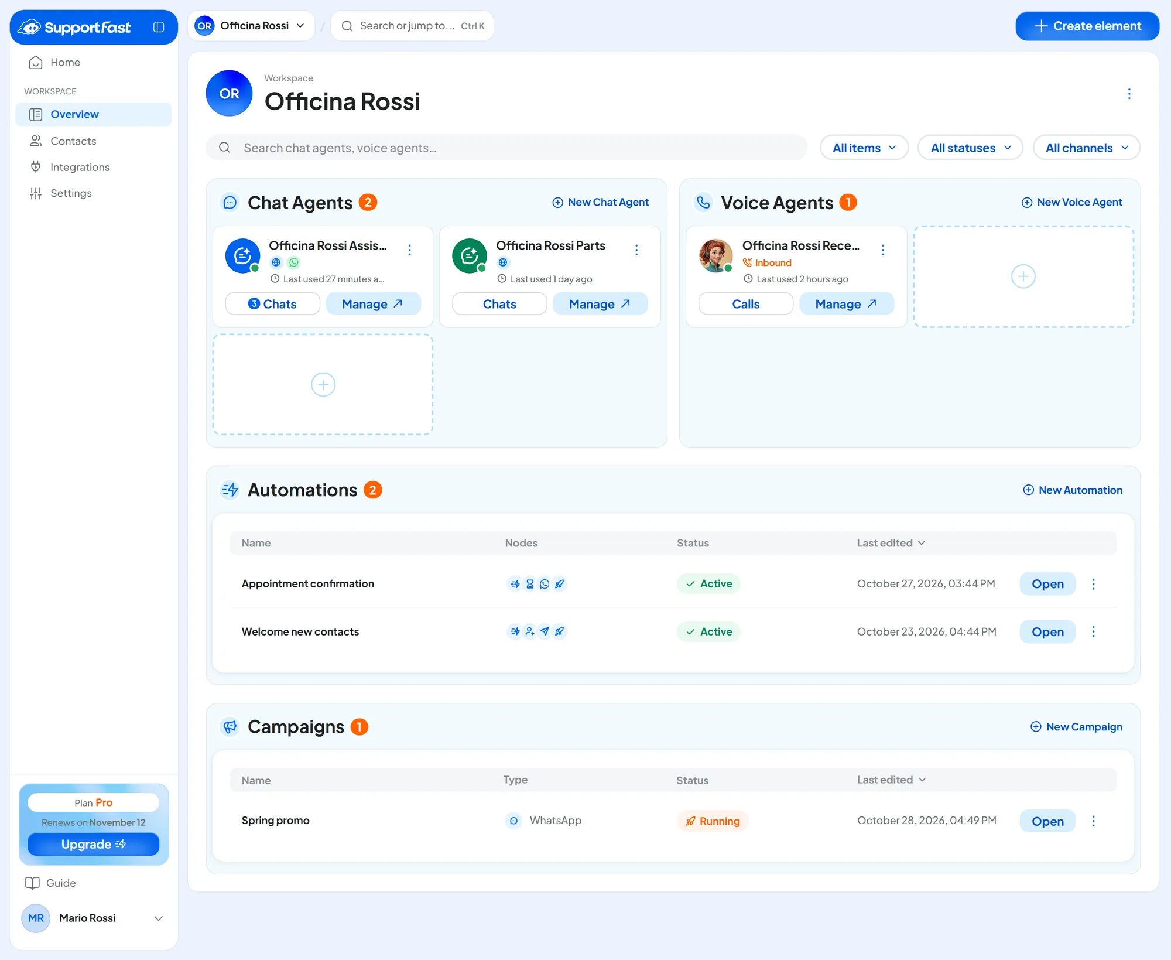Open Welcome new contacts row options menu
Viewport: 1171px width, 960px height.
click(x=1093, y=631)
